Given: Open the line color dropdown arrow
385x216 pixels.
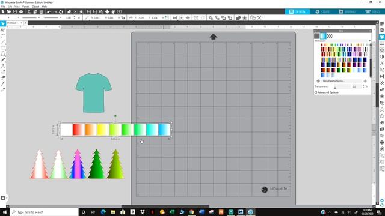Looking at the screenshot, I should tap(19, 17).
